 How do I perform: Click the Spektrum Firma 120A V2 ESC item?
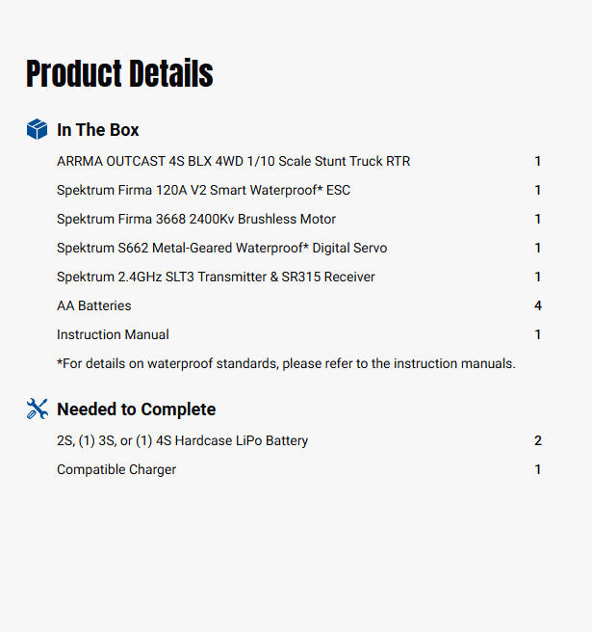tap(203, 190)
